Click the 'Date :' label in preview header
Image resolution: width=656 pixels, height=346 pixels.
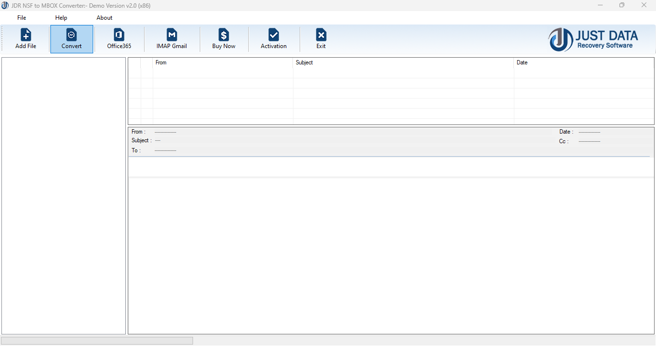(566, 132)
